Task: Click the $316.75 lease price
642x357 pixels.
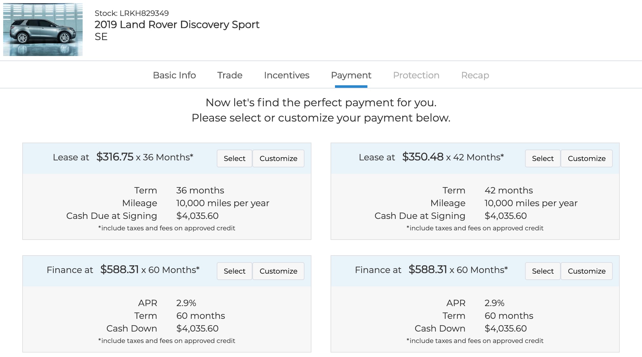Action: [115, 157]
